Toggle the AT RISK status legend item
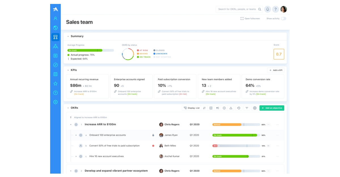340x177 pixels. coord(143,50)
